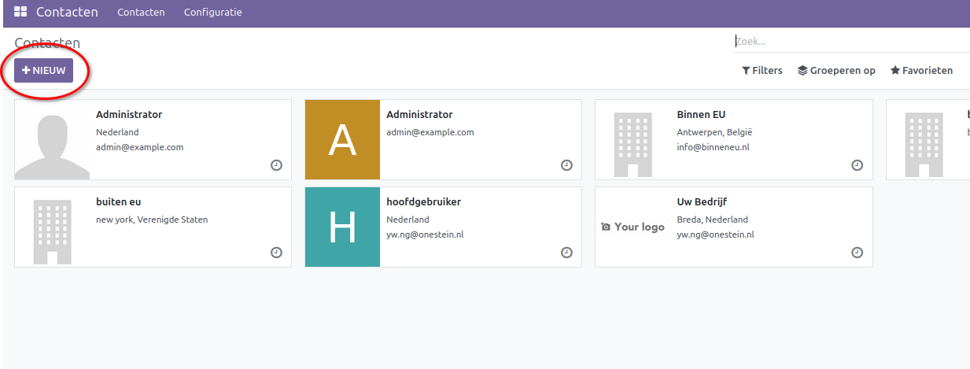Click the activity clock on buiten eu card
This screenshot has height=369, width=970.
(x=276, y=253)
